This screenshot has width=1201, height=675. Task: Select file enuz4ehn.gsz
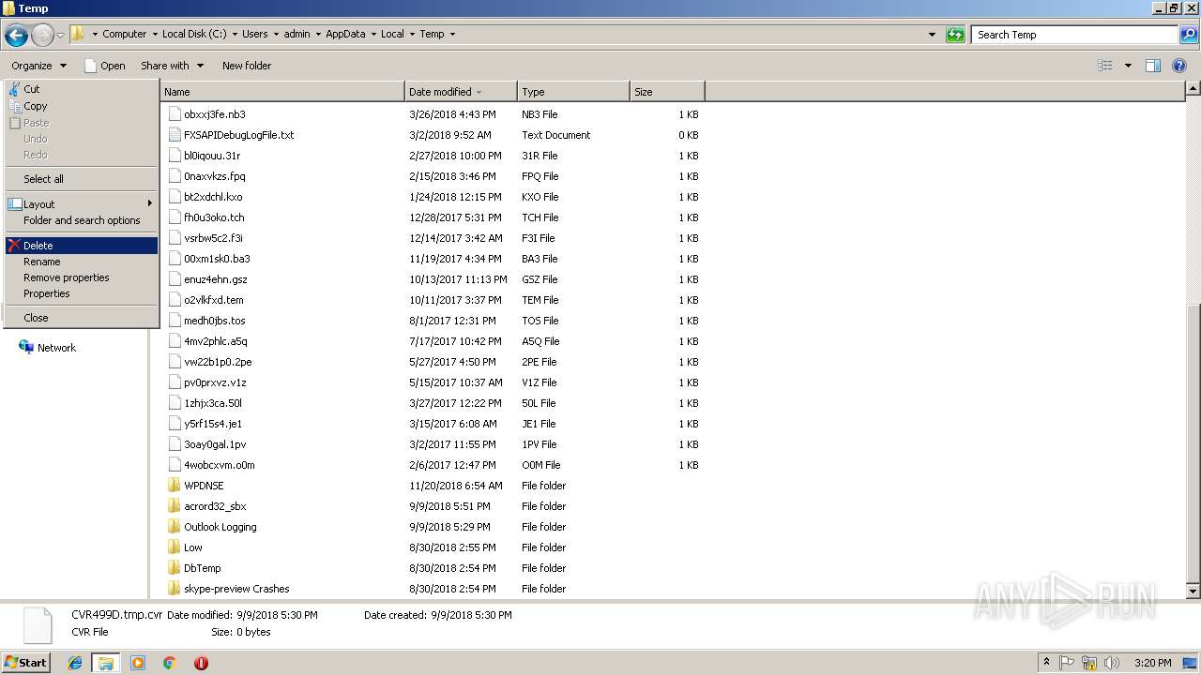pos(216,279)
